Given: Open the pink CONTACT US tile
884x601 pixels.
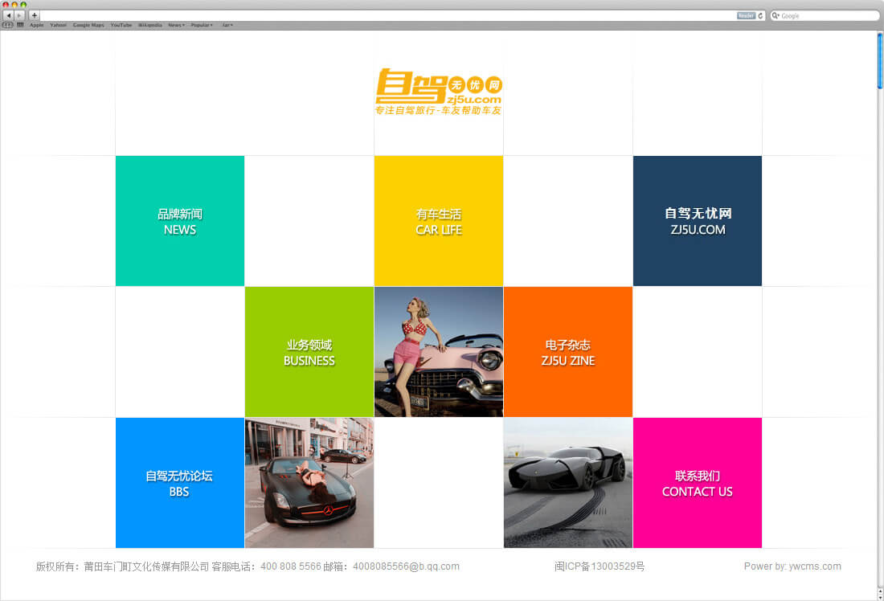Looking at the screenshot, I should 698,483.
